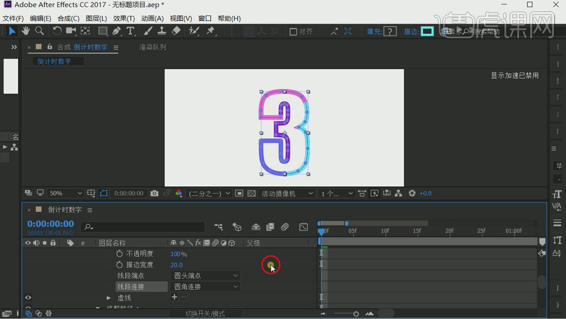Activate the Puppet Pin tool
566x319 pixels.
coord(211,31)
